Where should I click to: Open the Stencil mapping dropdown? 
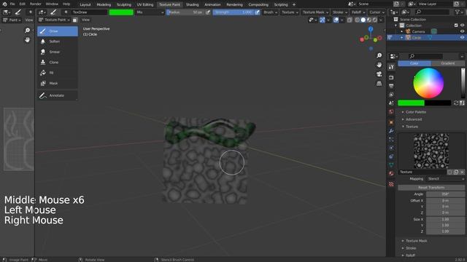coord(445,179)
